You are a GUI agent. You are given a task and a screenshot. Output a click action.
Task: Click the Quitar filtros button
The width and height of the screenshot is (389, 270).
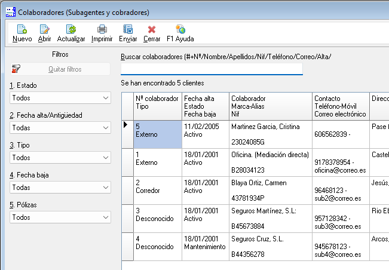tap(60, 69)
